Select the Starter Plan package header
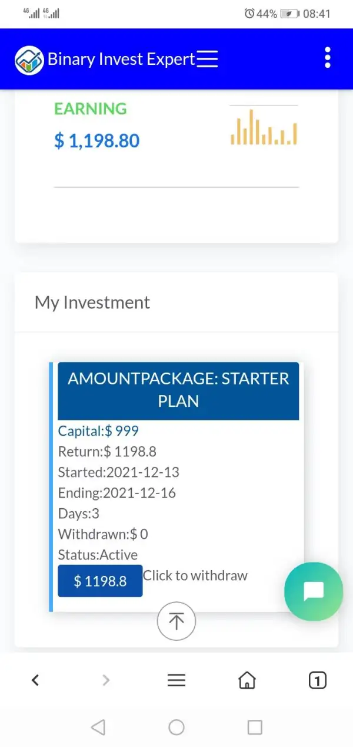353x747 pixels. pos(178,390)
